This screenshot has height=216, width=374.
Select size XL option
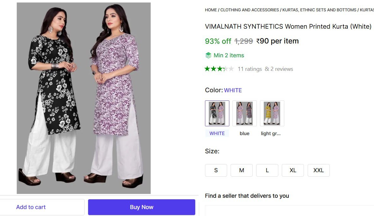coord(293,170)
